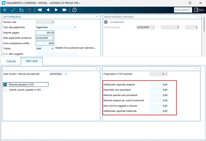Click the Importo pagato field

coord(45,33)
